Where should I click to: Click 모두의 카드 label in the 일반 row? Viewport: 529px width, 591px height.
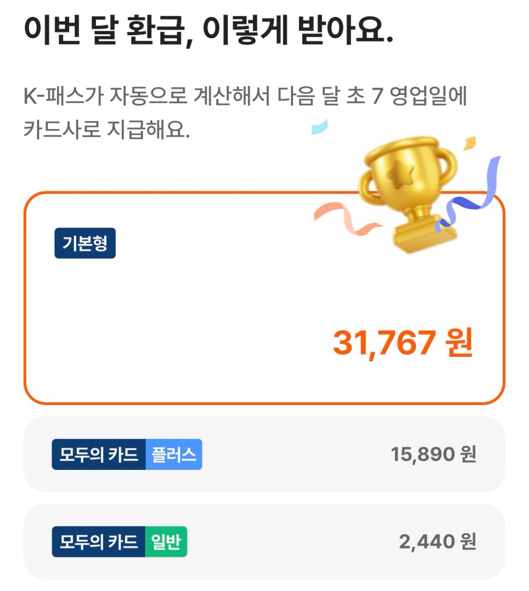tap(99, 542)
